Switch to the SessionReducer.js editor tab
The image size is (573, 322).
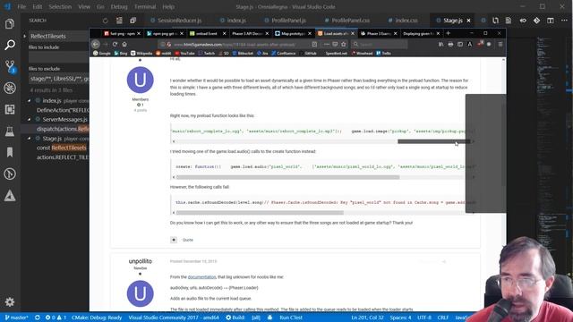coord(176,21)
